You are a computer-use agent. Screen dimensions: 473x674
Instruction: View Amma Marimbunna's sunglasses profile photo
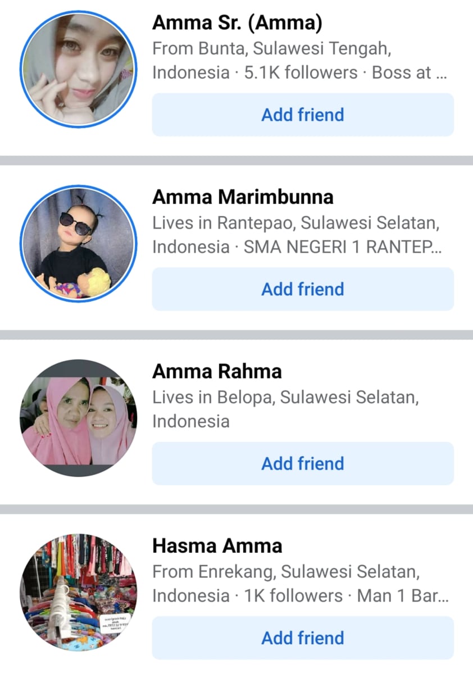[x=79, y=244]
